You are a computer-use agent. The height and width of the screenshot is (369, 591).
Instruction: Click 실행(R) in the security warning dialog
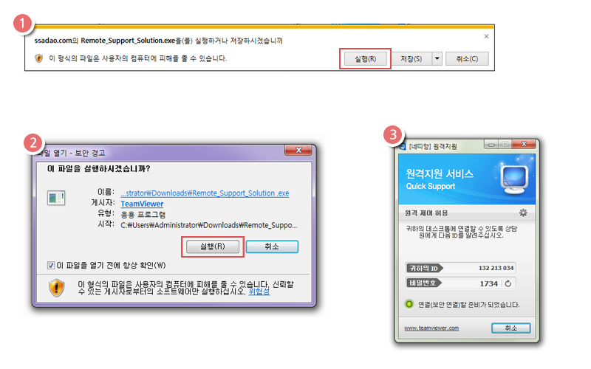[213, 246]
